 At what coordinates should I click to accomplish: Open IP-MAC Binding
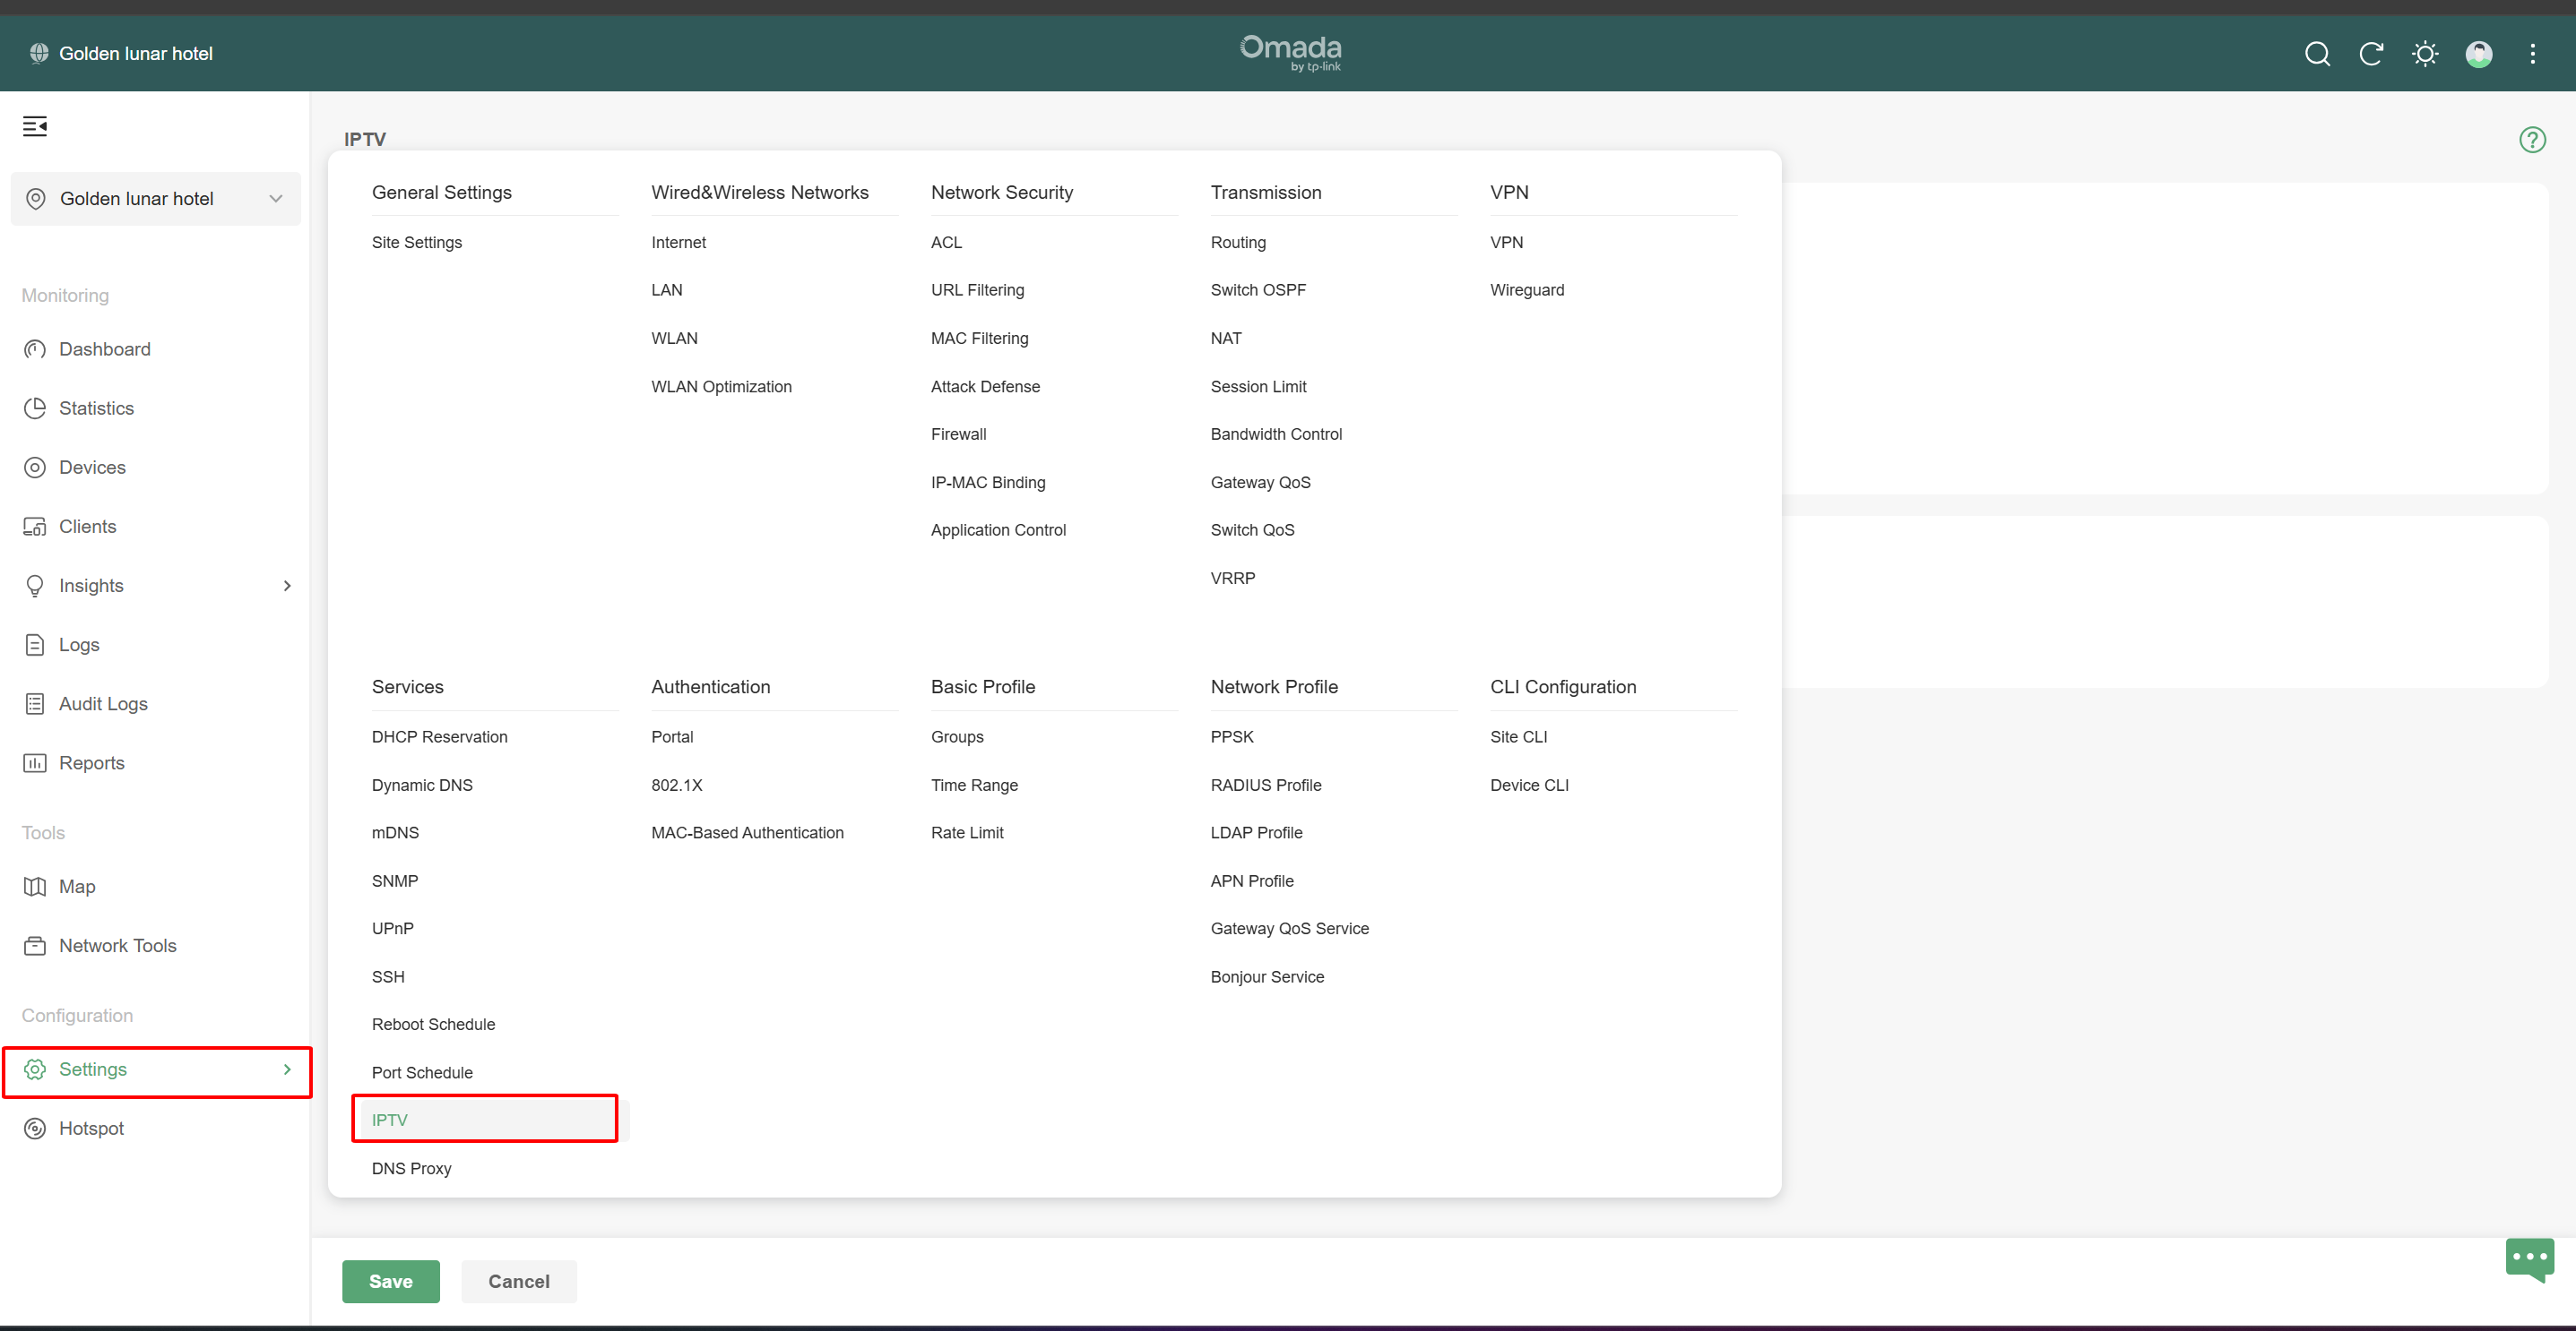(988, 483)
